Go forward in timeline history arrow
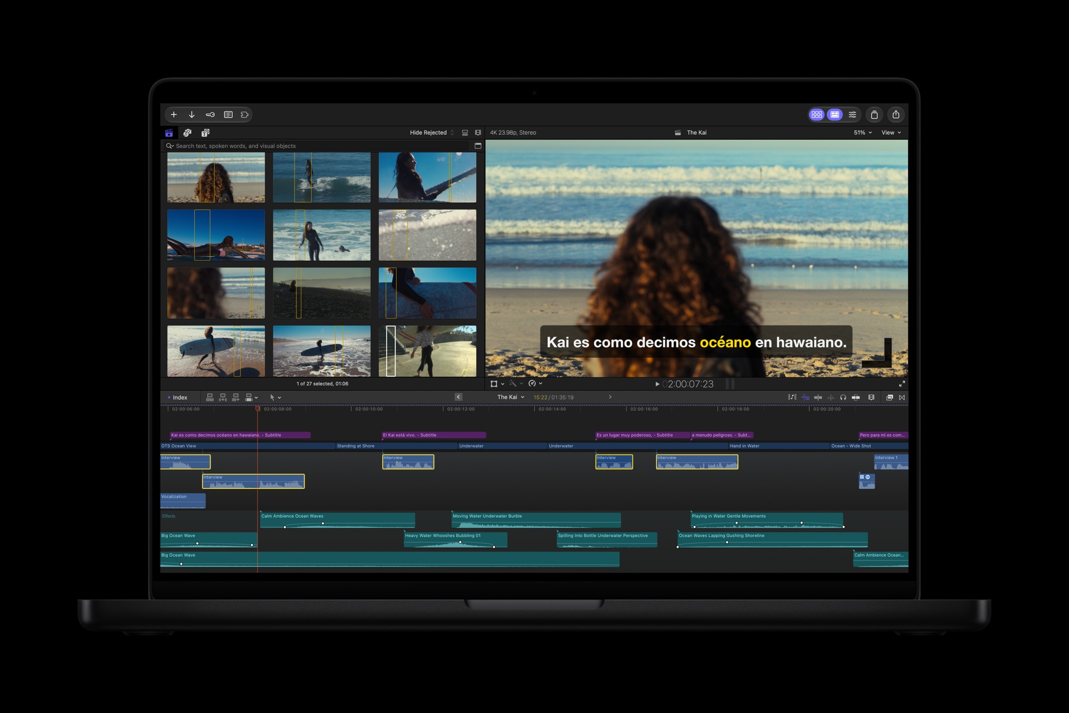The width and height of the screenshot is (1069, 713). [610, 397]
